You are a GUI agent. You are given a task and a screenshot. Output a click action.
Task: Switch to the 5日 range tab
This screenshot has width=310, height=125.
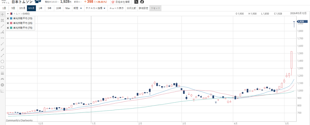pyautogui.click(x=13, y=8)
